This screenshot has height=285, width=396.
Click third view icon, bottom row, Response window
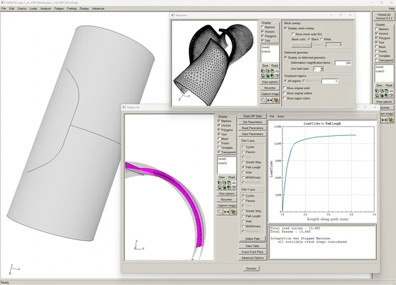click(x=272, y=75)
